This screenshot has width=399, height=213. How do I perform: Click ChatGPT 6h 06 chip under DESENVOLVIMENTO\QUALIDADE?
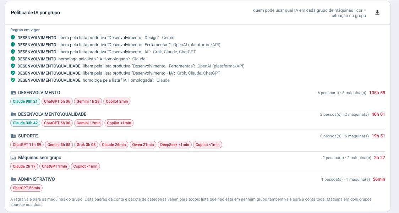pyautogui.click(x=57, y=123)
